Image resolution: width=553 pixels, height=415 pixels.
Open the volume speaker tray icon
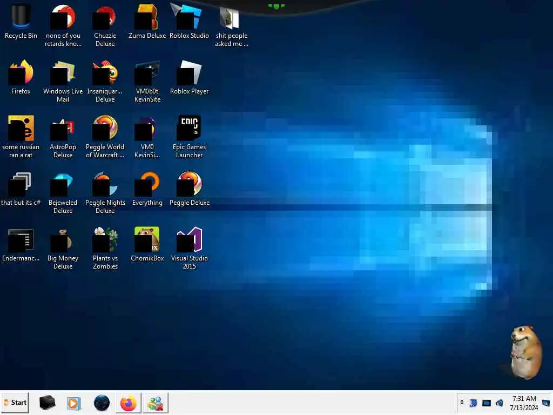tap(500, 403)
